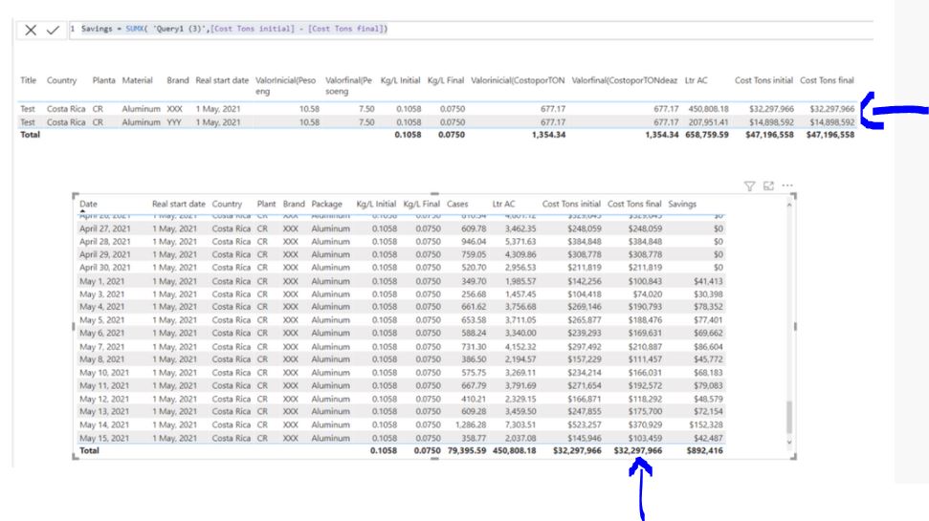This screenshot has height=521, width=929.
Task: Select the $100,843 Cost Tons final cell
Action: [x=645, y=281]
